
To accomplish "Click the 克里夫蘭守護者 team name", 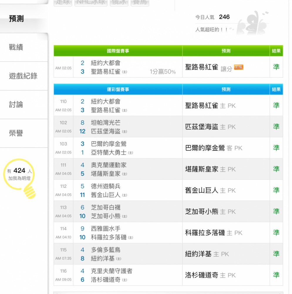I will pyautogui.click(x=112, y=271).
